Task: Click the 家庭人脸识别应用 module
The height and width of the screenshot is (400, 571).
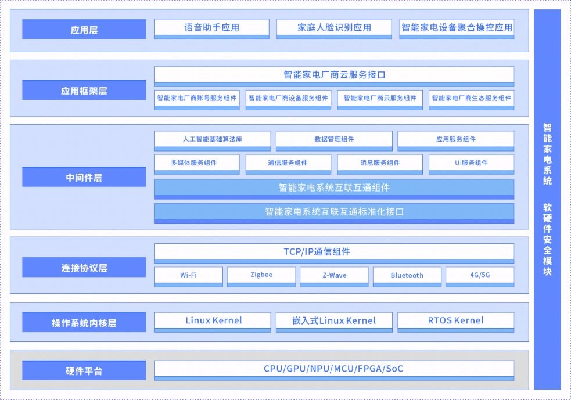Action: pos(334,27)
